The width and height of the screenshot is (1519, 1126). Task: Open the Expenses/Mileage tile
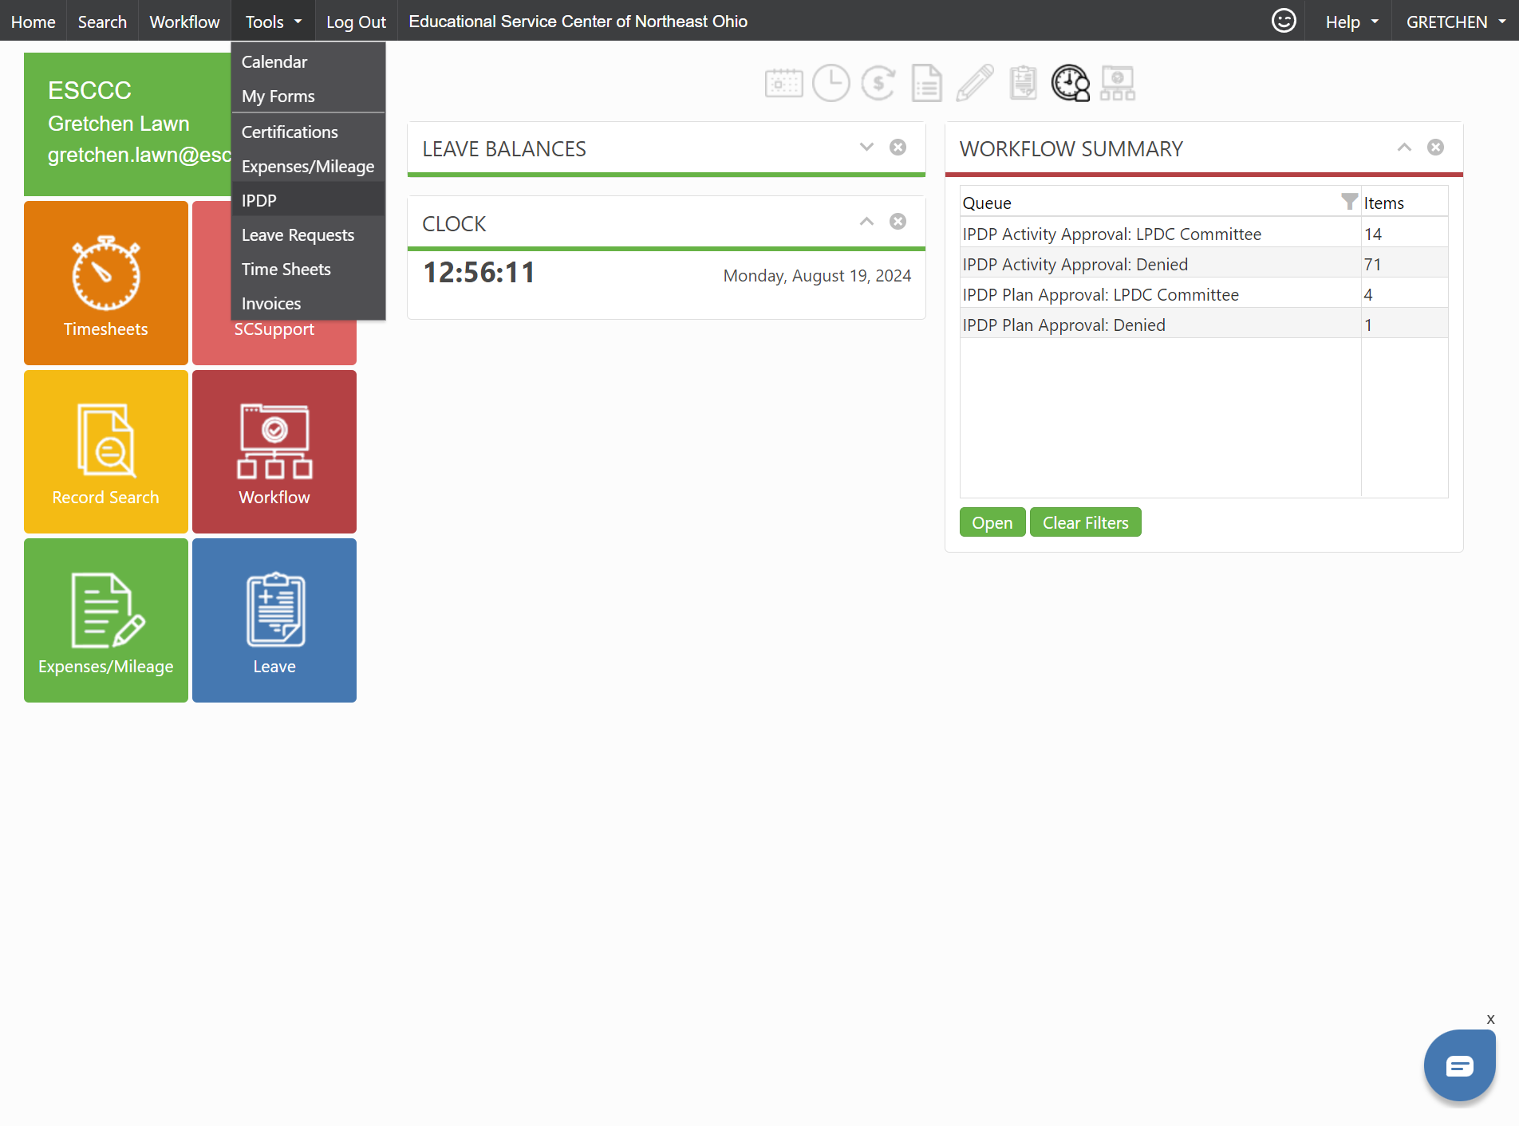[x=106, y=620]
